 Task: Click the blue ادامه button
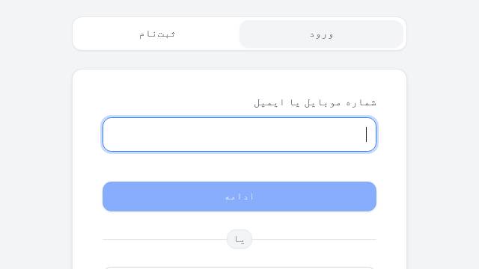pos(239,197)
